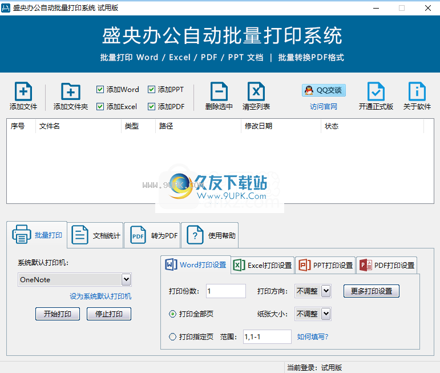Open the OneNote printer dropdown
This screenshot has width=440, height=373.
(127, 279)
